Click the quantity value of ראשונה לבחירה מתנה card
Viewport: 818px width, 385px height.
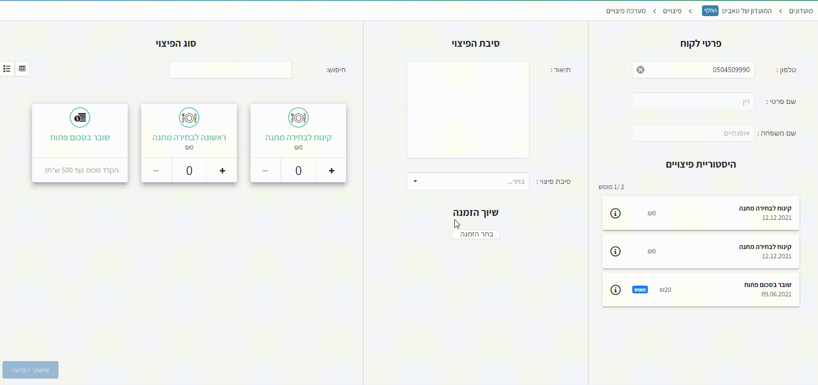189,171
